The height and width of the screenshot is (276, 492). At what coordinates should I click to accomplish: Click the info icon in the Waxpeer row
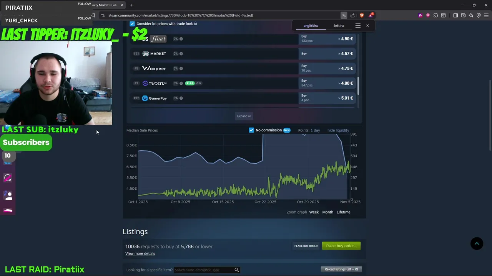(x=181, y=68)
